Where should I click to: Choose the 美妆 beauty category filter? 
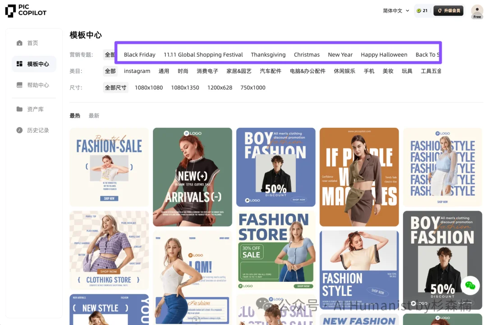point(388,71)
